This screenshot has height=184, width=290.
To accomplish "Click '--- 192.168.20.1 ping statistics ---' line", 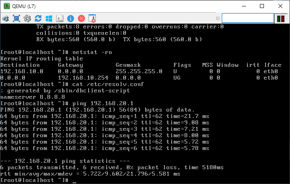I will (x=65, y=161).
